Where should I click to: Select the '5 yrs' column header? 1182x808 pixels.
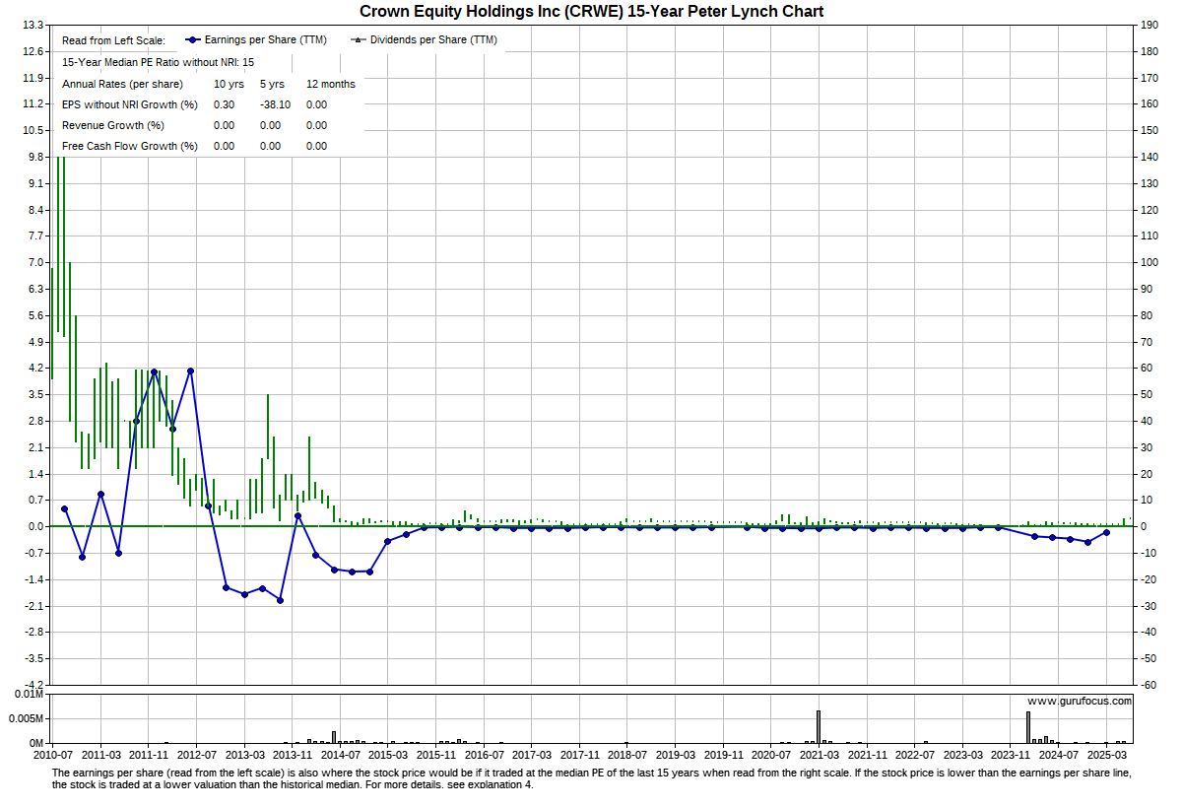point(271,84)
